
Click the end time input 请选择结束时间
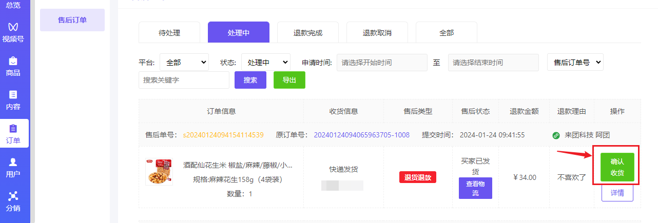tap(493, 63)
